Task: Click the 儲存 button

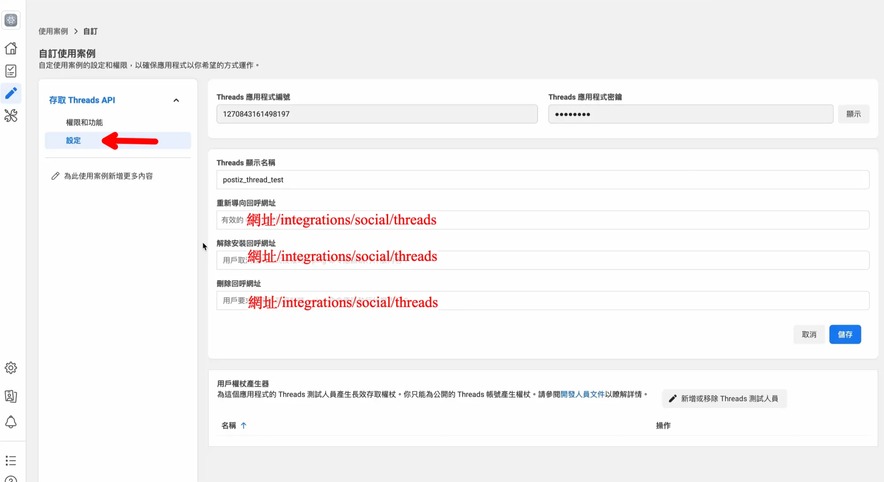Action: click(x=845, y=335)
